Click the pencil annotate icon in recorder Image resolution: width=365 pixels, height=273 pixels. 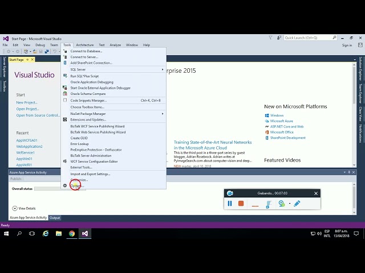[297, 204]
